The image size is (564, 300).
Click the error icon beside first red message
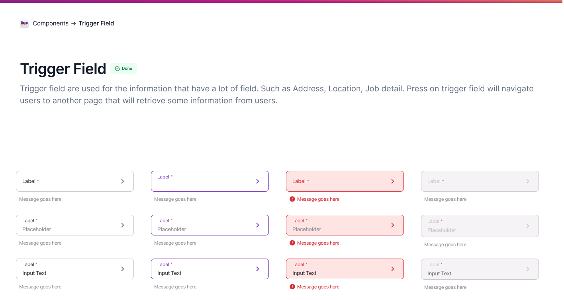pyautogui.click(x=292, y=199)
